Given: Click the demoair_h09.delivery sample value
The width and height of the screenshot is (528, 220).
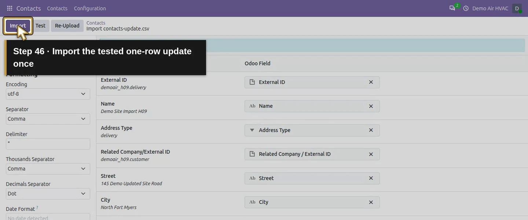Looking at the screenshot, I should (x=124, y=88).
